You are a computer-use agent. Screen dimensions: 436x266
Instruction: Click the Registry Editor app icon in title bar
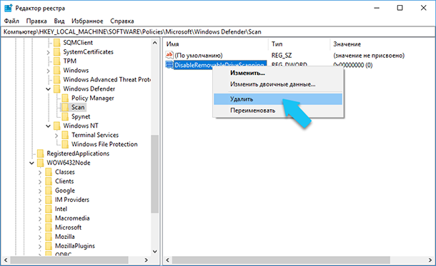[x=9, y=8]
